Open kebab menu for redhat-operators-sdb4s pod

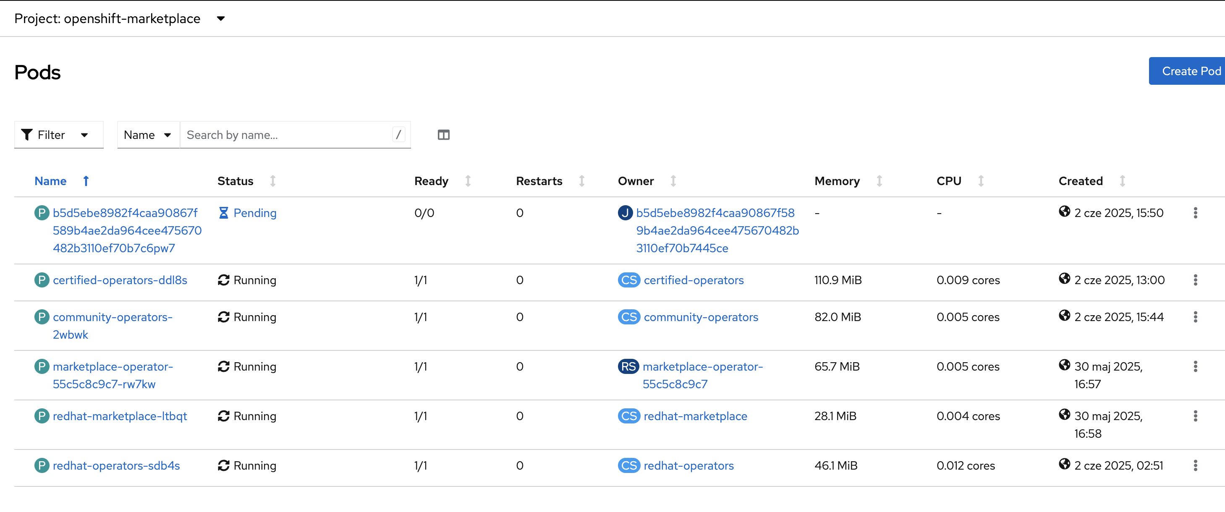click(x=1195, y=465)
